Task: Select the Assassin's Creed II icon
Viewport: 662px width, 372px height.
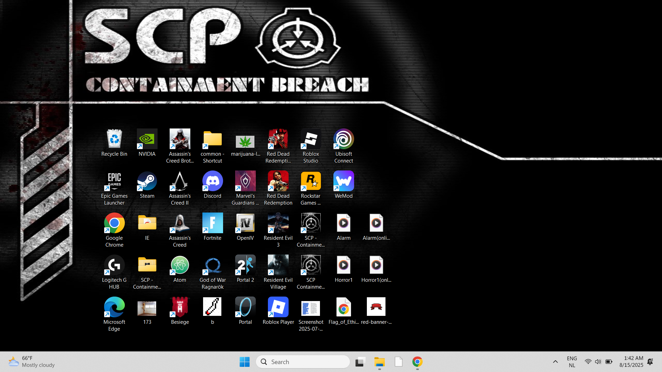Action: click(180, 188)
